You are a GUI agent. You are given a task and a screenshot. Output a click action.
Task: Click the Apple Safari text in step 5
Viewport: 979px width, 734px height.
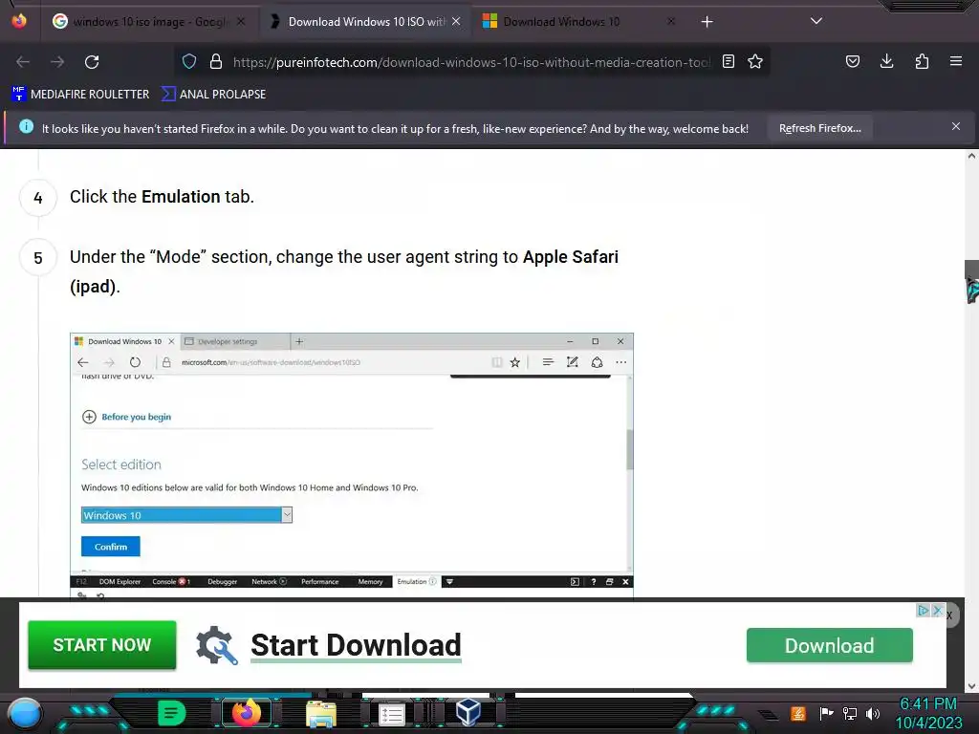[x=570, y=257]
